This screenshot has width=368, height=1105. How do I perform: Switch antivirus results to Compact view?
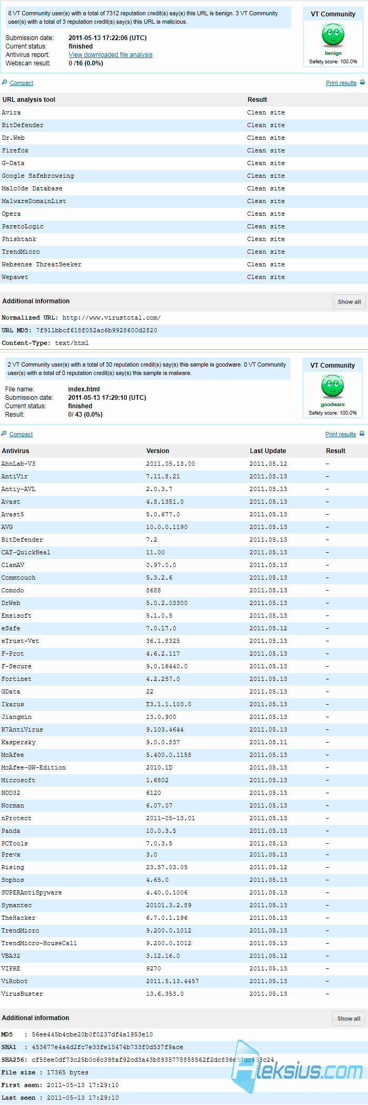(x=21, y=435)
